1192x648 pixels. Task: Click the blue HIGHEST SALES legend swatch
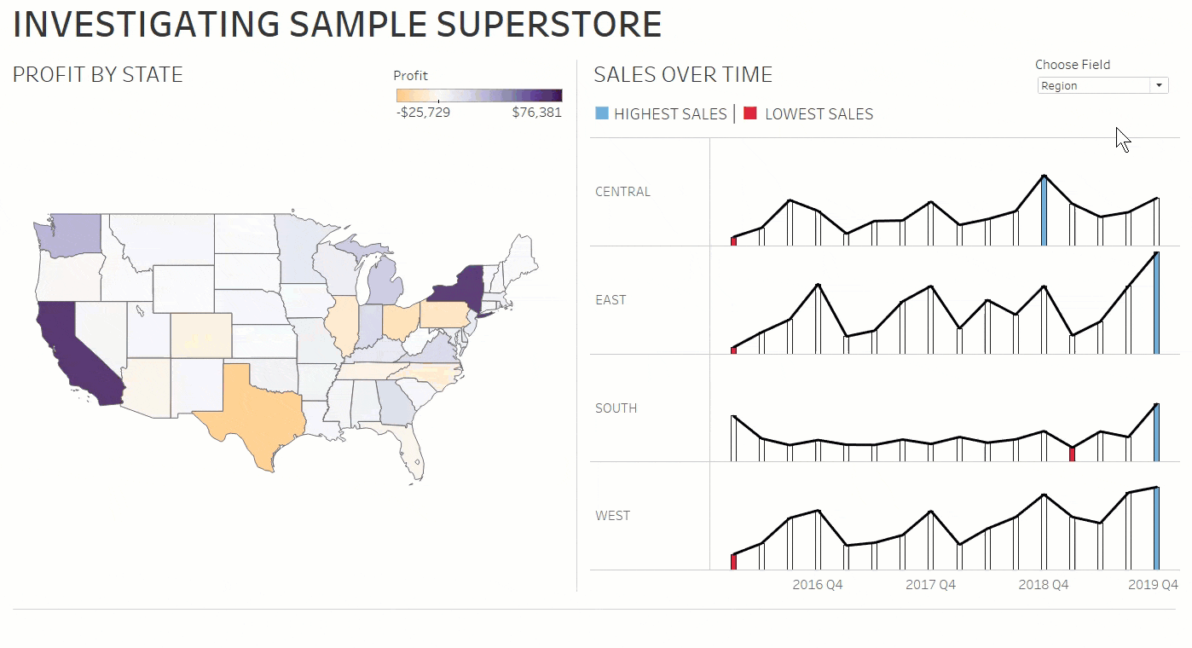click(x=602, y=113)
